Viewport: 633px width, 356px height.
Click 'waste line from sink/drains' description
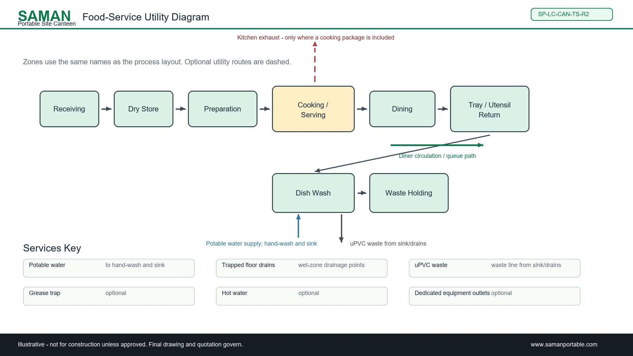(526, 265)
